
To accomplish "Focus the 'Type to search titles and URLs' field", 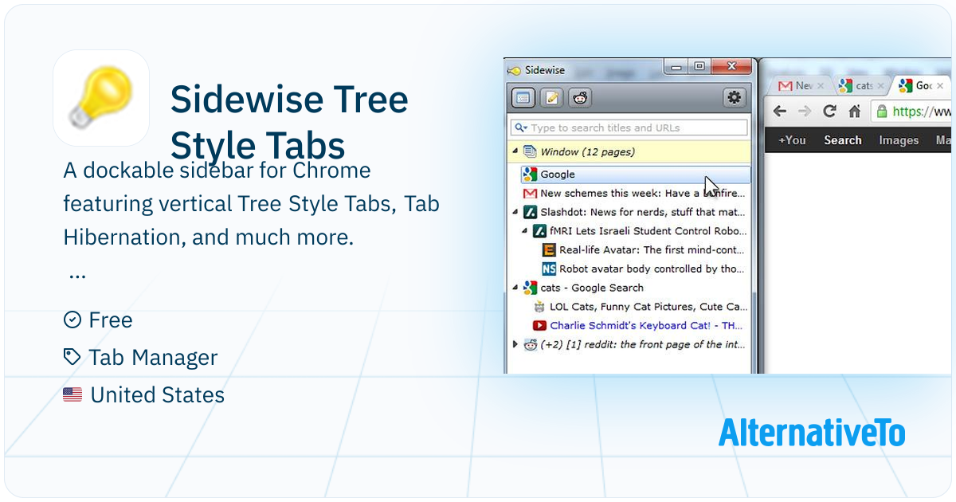I will [629, 127].
